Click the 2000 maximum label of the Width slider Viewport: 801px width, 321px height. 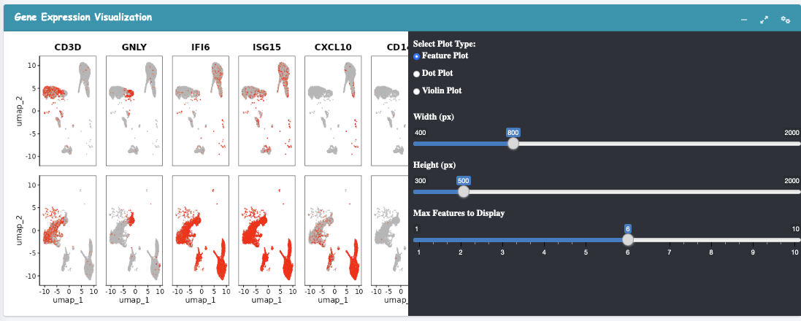click(x=792, y=133)
